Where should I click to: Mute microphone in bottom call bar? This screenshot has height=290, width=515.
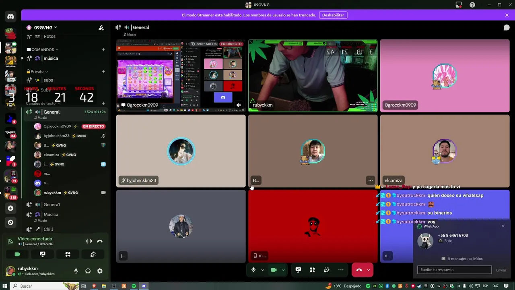pos(253,270)
